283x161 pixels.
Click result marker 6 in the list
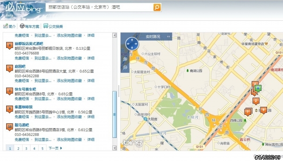pyautogui.click(x=10, y=46)
